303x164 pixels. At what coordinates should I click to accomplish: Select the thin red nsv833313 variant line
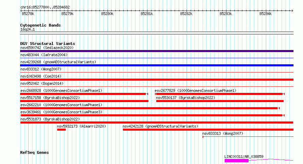pos(248,137)
